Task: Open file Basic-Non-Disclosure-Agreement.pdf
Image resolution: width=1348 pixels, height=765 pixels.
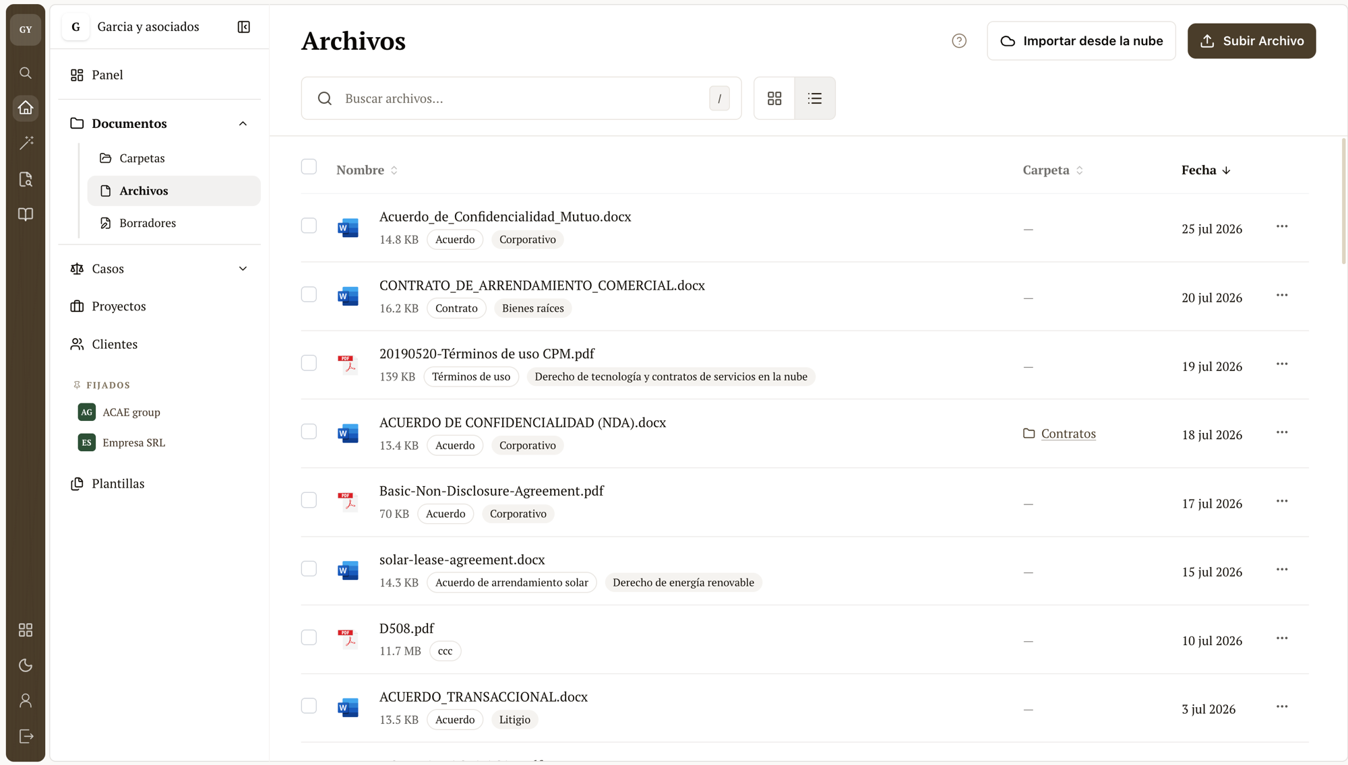Action: point(491,491)
